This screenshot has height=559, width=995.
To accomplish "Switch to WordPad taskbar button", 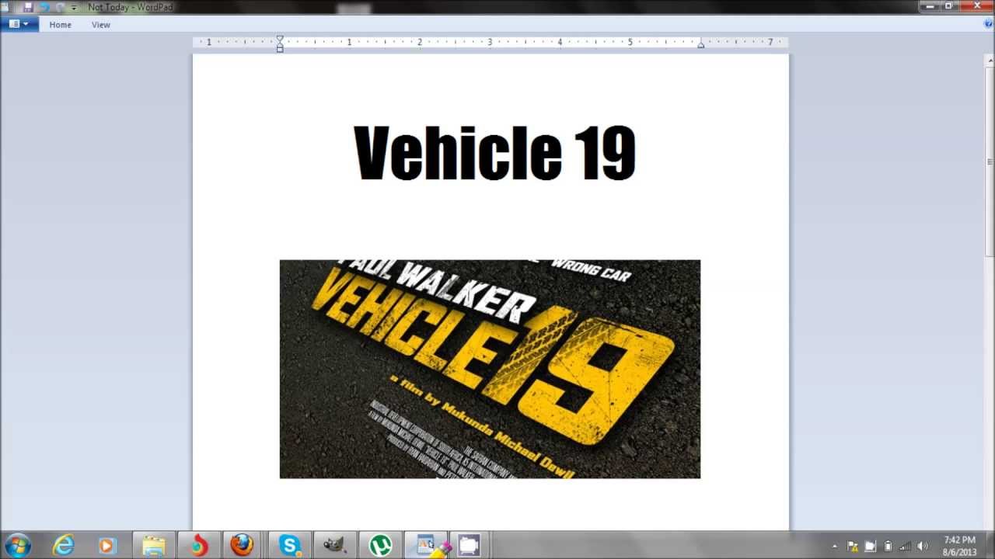I will coord(426,545).
